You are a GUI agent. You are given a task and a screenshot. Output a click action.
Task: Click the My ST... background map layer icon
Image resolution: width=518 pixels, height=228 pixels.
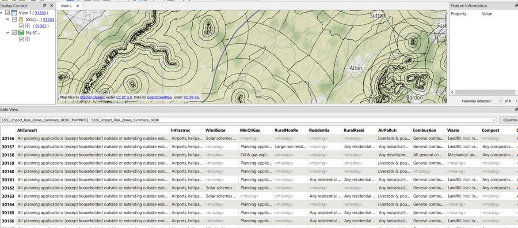click(21, 33)
